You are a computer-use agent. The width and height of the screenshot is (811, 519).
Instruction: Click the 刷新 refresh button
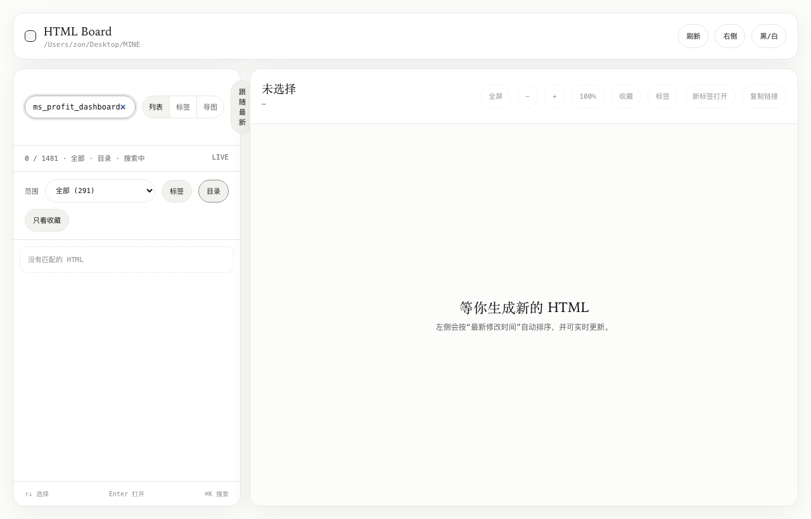693,36
